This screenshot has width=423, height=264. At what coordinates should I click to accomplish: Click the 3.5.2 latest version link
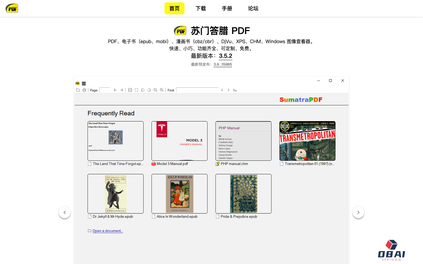pos(226,56)
